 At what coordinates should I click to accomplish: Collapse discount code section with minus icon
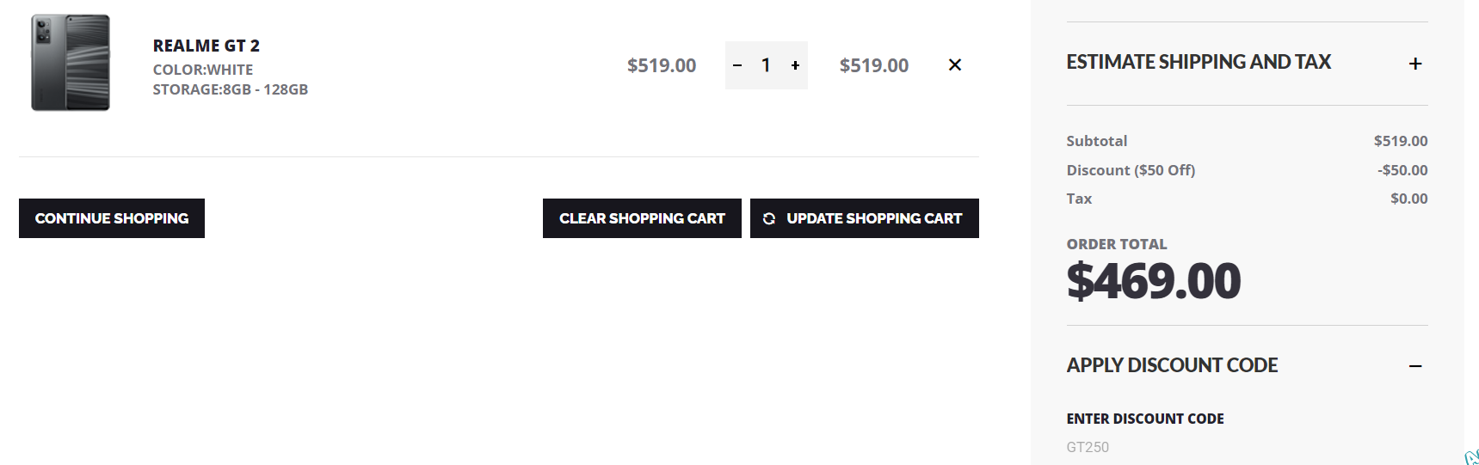click(x=1414, y=366)
